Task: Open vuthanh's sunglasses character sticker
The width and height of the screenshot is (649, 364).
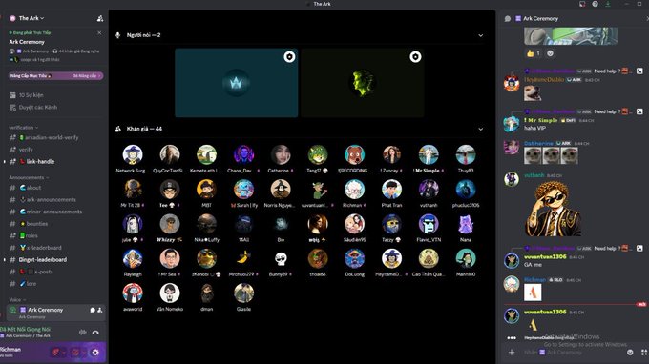Action: (553, 209)
